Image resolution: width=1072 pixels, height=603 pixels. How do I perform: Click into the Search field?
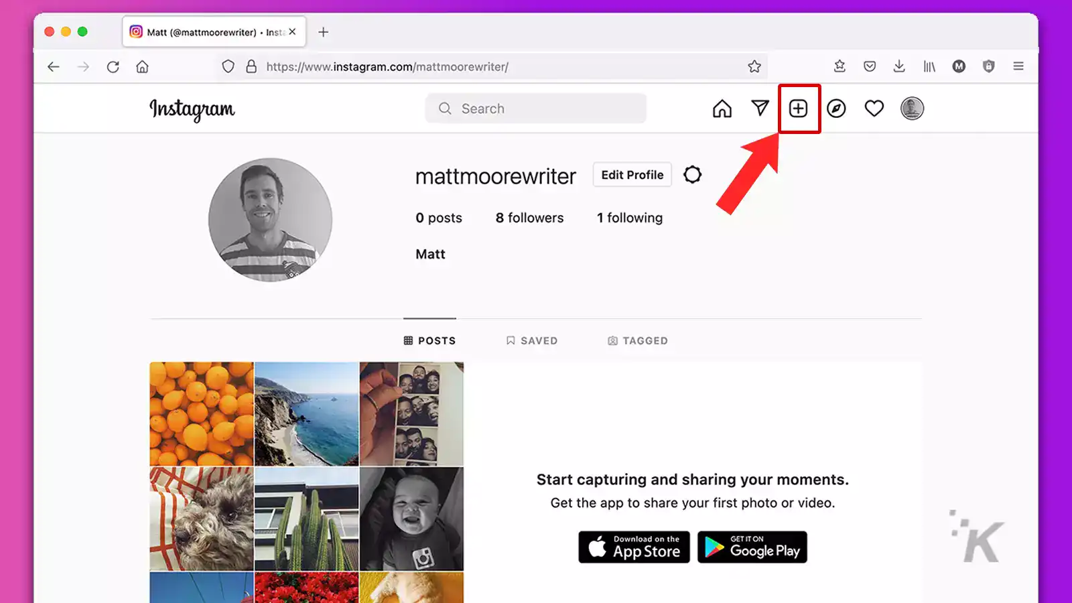point(536,108)
